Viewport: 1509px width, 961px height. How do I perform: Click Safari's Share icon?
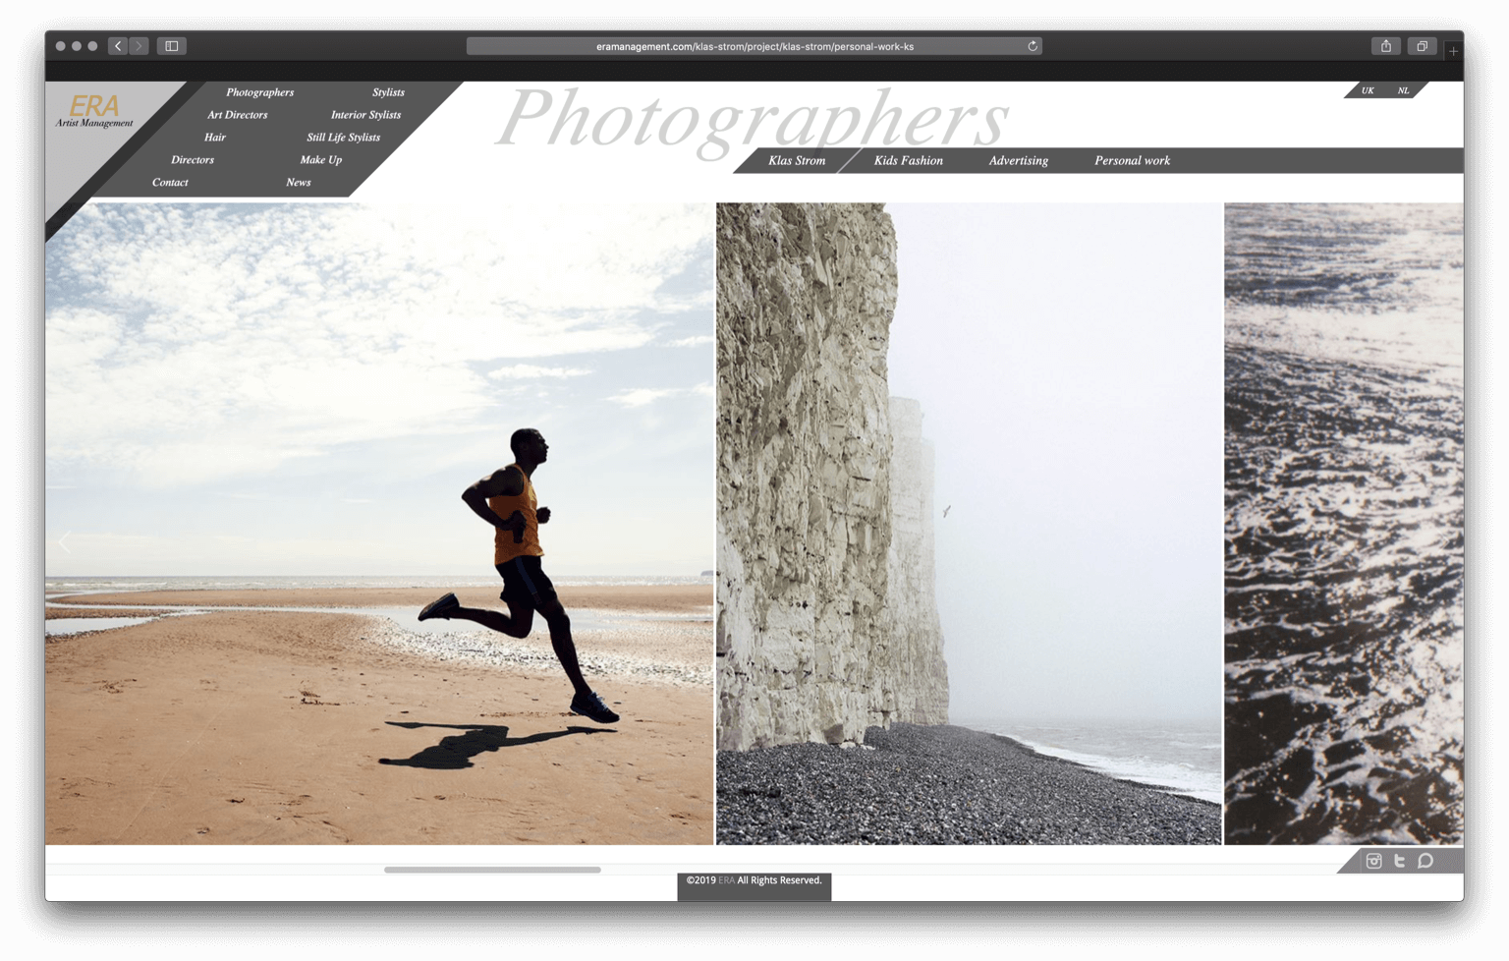(x=1385, y=46)
